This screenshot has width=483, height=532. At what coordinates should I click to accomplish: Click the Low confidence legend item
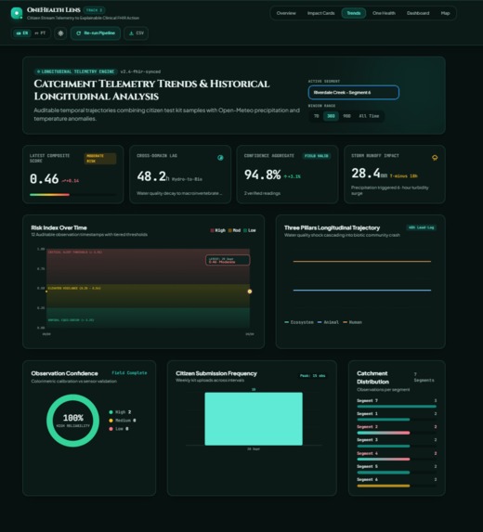[x=119, y=429]
